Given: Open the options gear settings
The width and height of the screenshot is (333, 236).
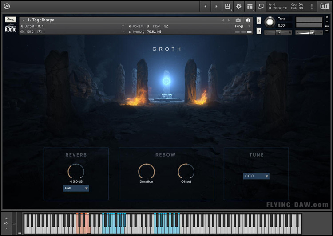Looking at the screenshot, I should (x=239, y=7).
